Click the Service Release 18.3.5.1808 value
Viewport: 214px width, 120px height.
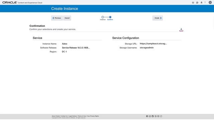pyautogui.click(x=76, y=48)
